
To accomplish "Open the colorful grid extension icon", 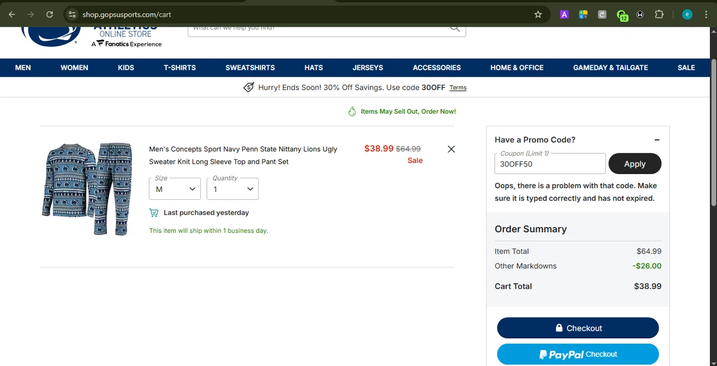I will 583,14.
